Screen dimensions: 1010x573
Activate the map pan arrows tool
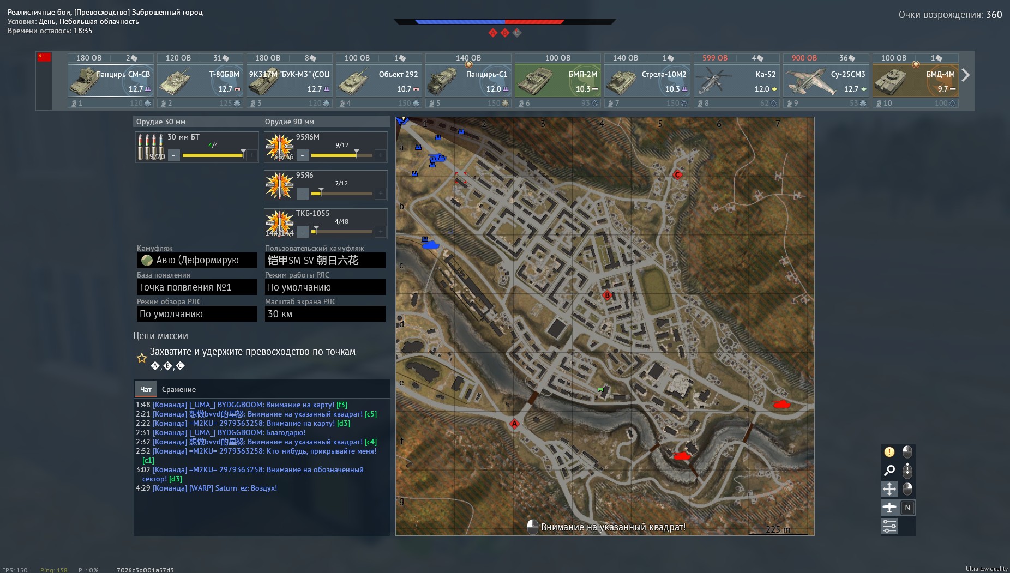coord(889,488)
